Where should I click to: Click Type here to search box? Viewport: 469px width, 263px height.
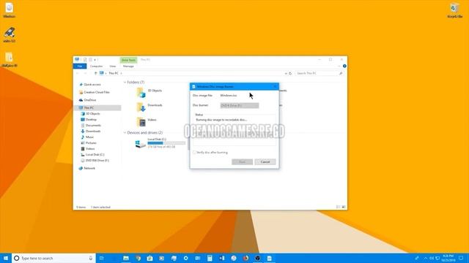(53, 258)
